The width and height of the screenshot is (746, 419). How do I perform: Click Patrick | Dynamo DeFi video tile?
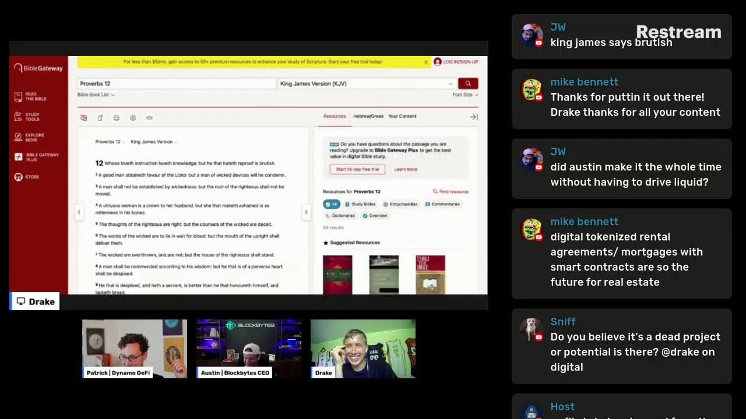135,349
